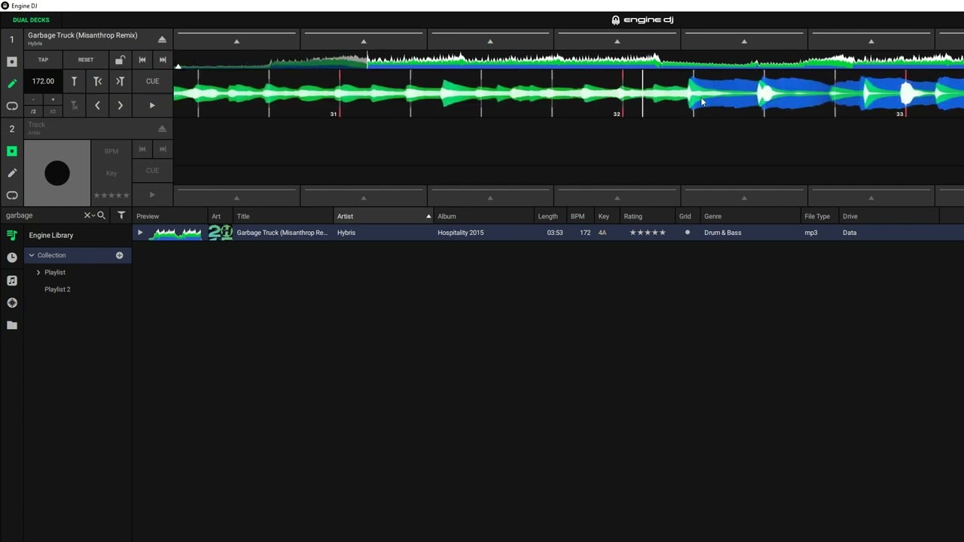Move grid anchor right icon
Screen dimensions: 964x542
[x=120, y=81]
